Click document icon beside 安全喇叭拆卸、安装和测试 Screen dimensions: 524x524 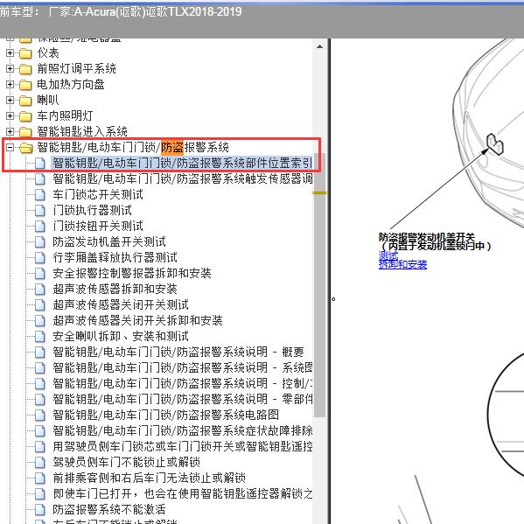39,336
